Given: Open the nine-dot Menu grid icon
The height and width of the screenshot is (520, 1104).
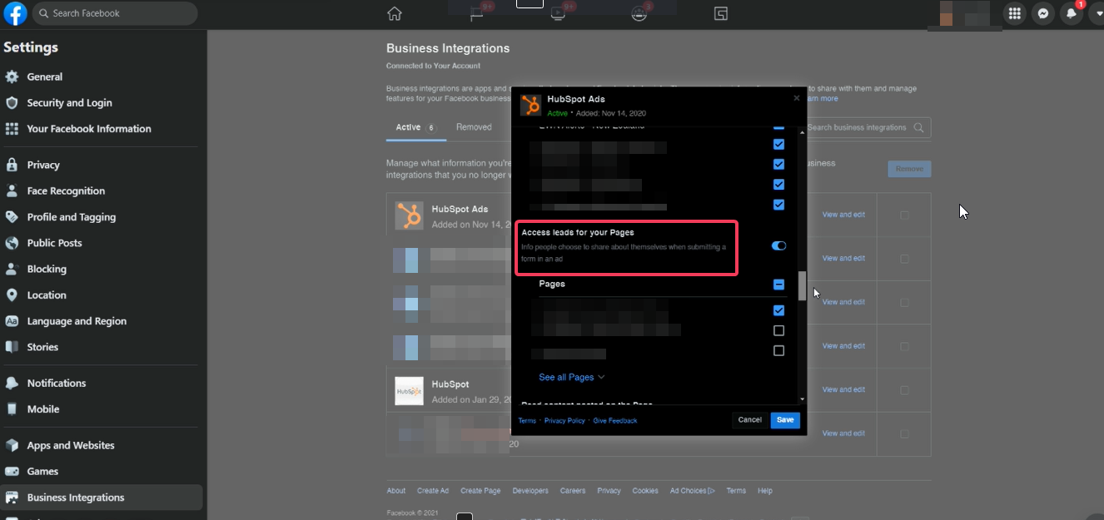Looking at the screenshot, I should click(x=1014, y=13).
